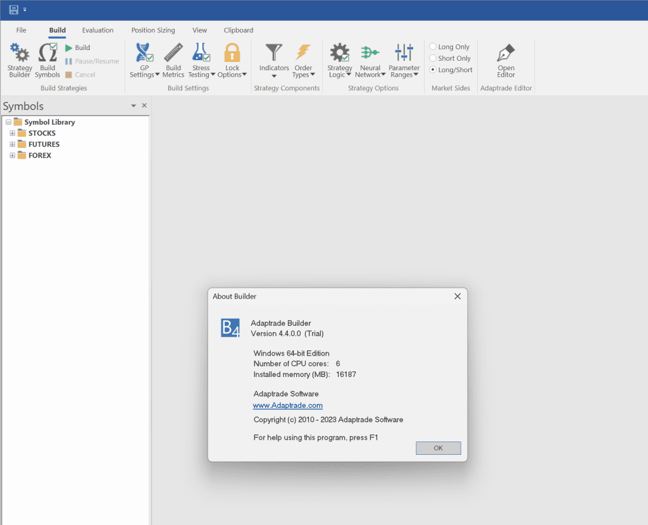Switch to the View tab
Image resolution: width=648 pixels, height=525 pixels.
[199, 30]
